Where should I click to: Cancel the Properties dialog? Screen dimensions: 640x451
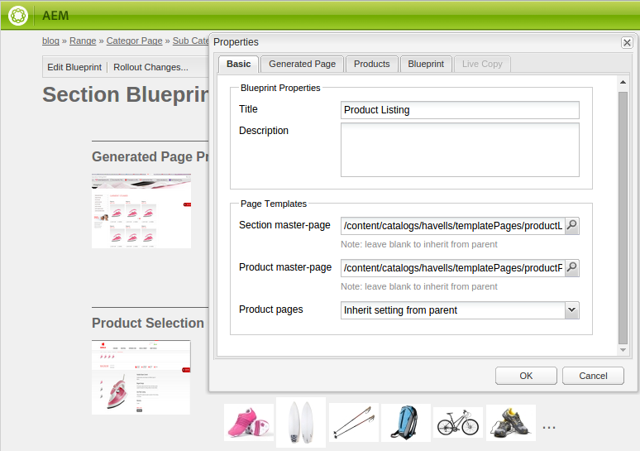[593, 376]
